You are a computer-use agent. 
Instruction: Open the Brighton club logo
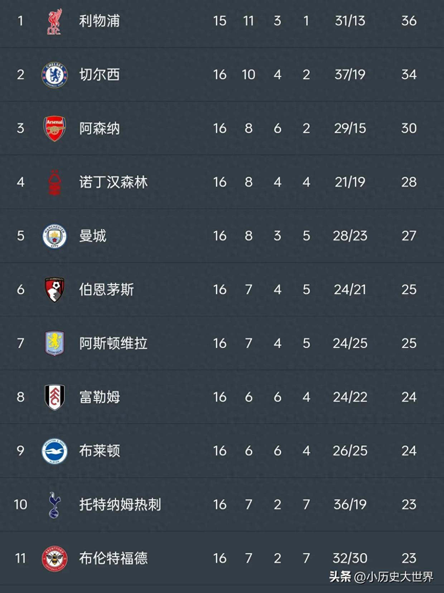pos(54,451)
